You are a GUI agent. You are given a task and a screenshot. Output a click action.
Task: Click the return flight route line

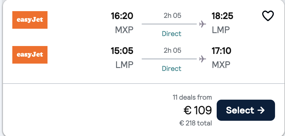pos(169,59)
